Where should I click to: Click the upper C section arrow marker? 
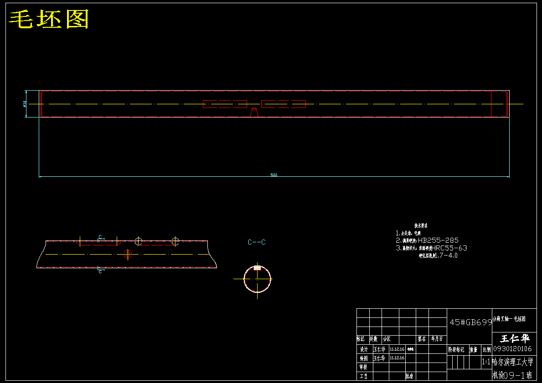[x=101, y=238]
